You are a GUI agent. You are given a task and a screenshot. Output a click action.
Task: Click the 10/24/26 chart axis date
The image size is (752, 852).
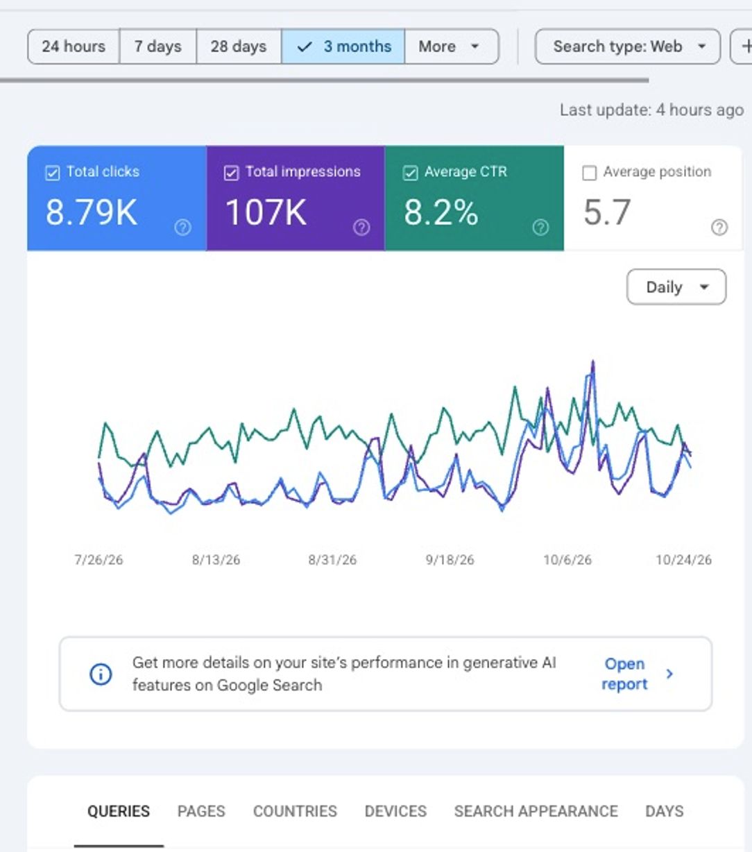coord(683,560)
